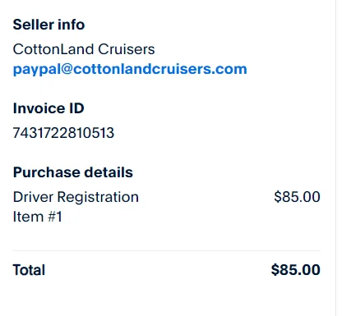Click the word Invoice in the heading
The image size is (351, 316).
coord(39,108)
